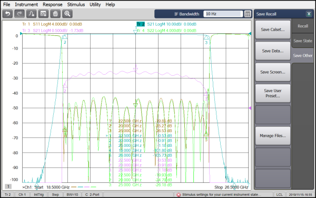
Task: Switch to the Recall tab
Action: (303, 26)
